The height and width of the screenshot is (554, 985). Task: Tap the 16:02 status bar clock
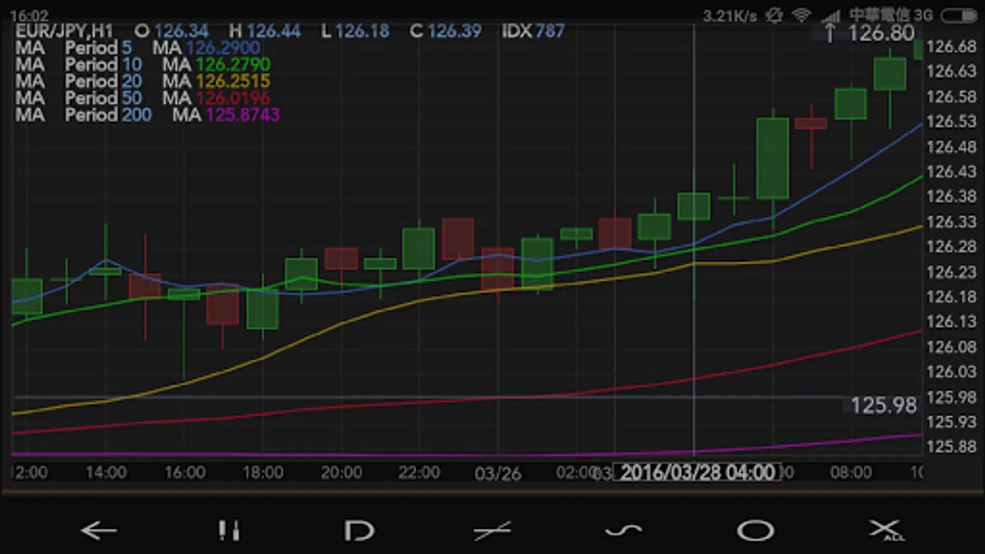(29, 15)
